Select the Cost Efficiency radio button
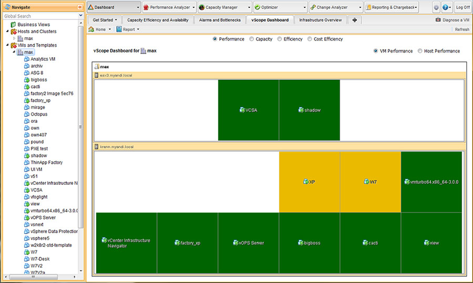 [x=310, y=39]
